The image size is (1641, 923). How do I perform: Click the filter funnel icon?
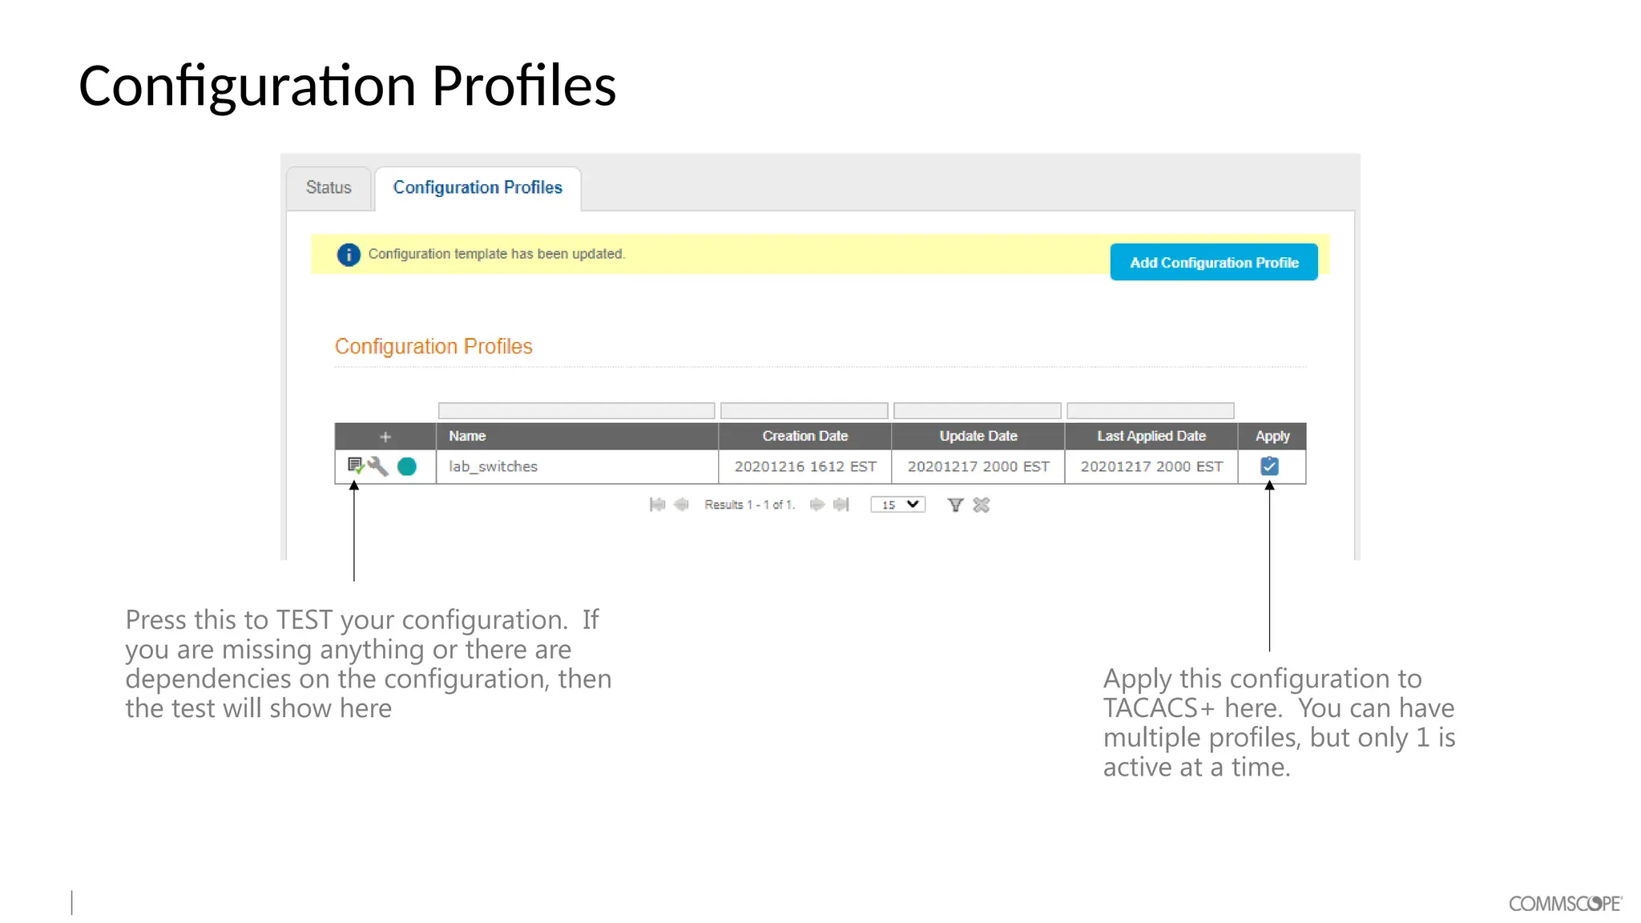click(955, 505)
